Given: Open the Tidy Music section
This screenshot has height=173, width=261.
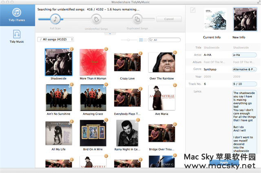Looking at the screenshot, I should click(x=17, y=36).
